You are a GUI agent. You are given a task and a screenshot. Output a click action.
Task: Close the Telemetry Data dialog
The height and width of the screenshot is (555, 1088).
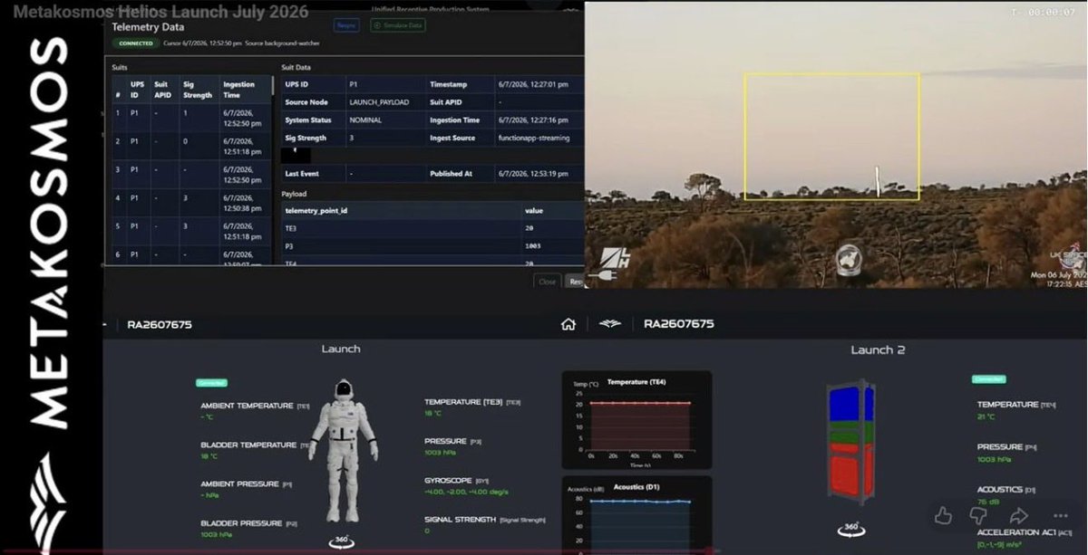(x=548, y=281)
